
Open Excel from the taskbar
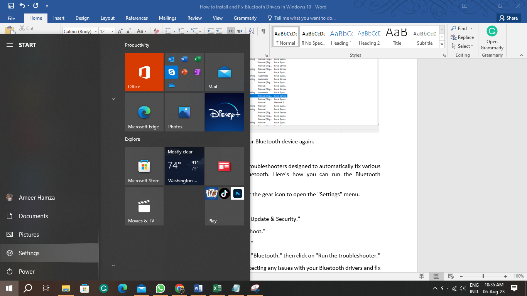pyautogui.click(x=217, y=288)
